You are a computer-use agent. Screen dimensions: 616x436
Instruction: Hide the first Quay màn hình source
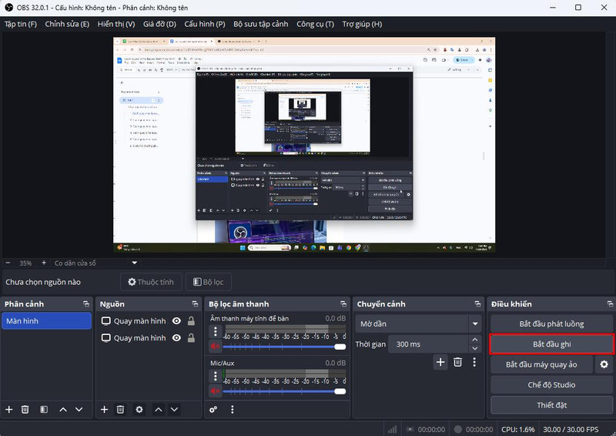point(177,321)
